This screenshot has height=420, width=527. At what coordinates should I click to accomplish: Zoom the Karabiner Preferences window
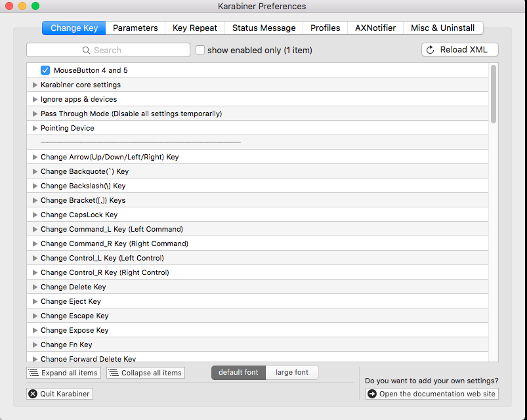(35, 6)
